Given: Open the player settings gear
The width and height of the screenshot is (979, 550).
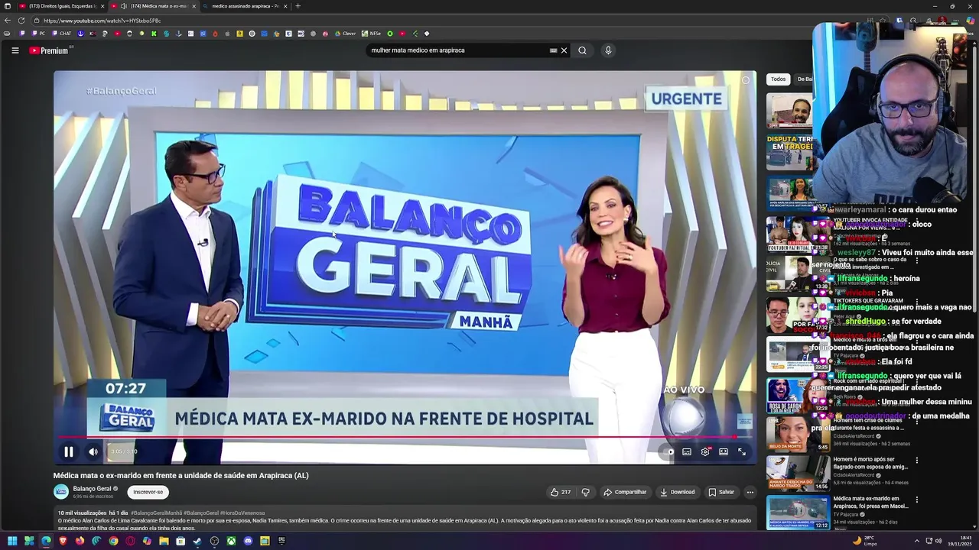Looking at the screenshot, I should pyautogui.click(x=705, y=451).
